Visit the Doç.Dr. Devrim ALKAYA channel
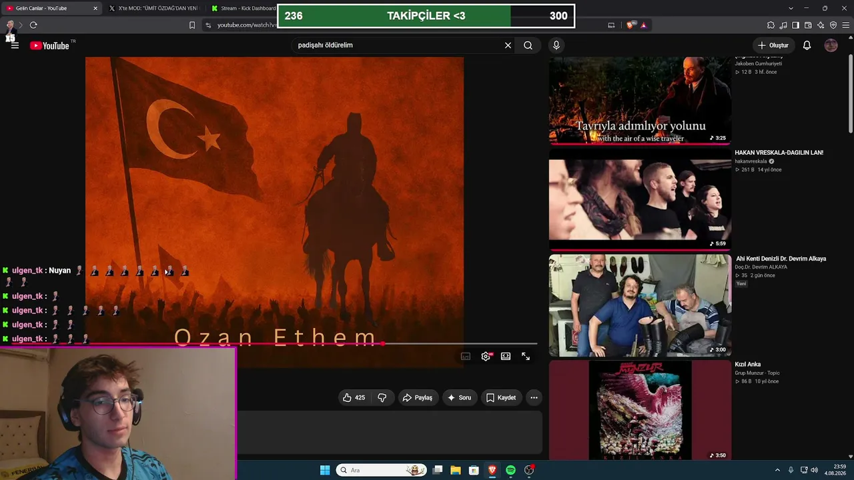Image resolution: width=854 pixels, height=480 pixels. pos(761,267)
